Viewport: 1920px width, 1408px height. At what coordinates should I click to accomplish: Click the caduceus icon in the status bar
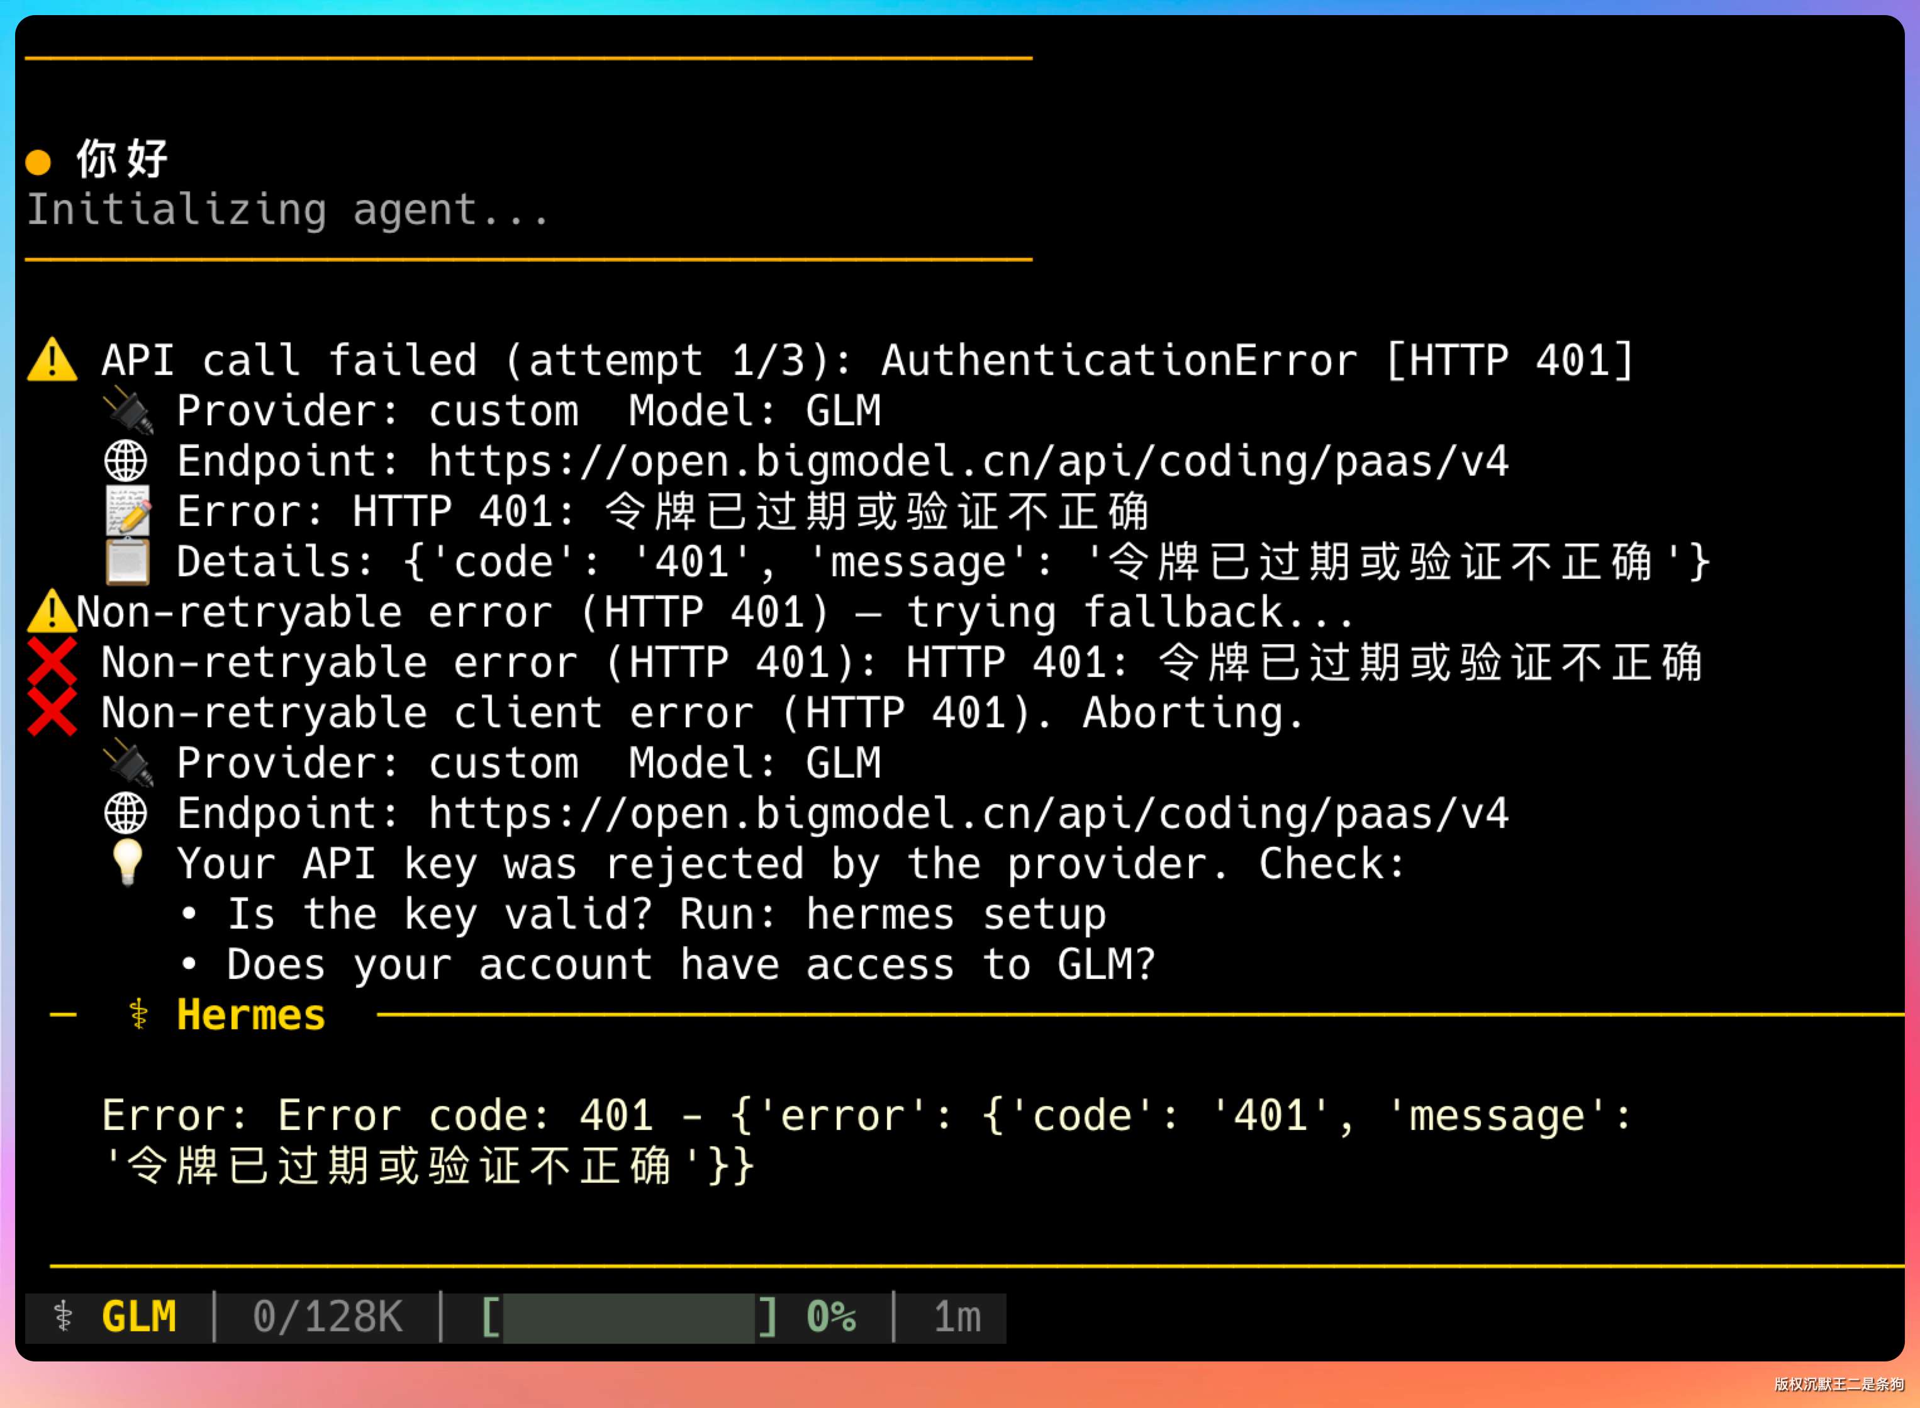click(x=63, y=1317)
